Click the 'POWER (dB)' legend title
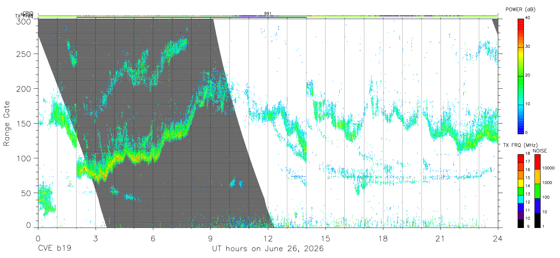This screenshot has height=258, width=560. (x=521, y=10)
